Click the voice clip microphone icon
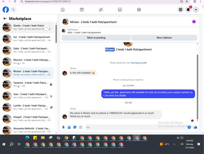This screenshot has width=204, height=154. pyautogui.click(x=63, y=127)
